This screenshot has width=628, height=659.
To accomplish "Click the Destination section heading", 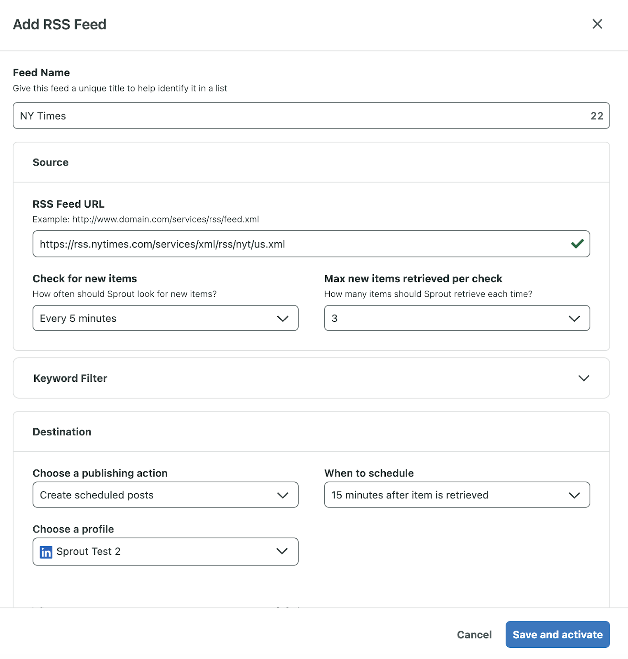I will (x=62, y=432).
